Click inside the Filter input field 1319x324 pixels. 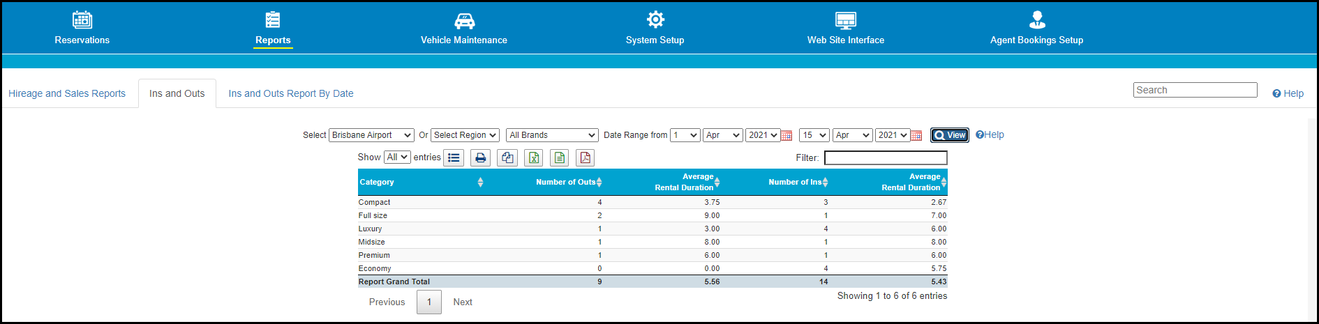(886, 158)
